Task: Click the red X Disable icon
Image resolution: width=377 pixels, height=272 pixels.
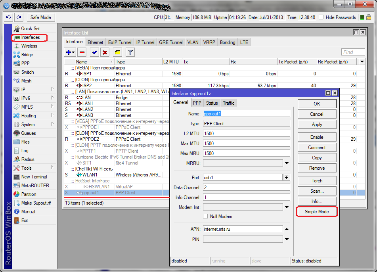Action: coord(105,52)
